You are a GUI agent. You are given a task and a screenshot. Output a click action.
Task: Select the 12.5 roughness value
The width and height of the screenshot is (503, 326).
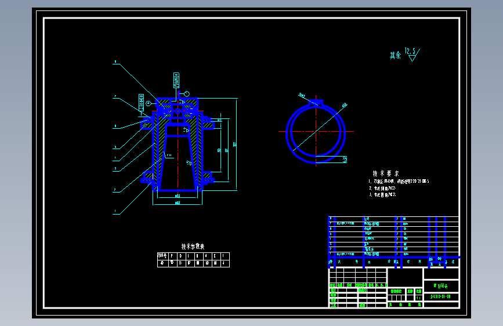[x=410, y=51]
